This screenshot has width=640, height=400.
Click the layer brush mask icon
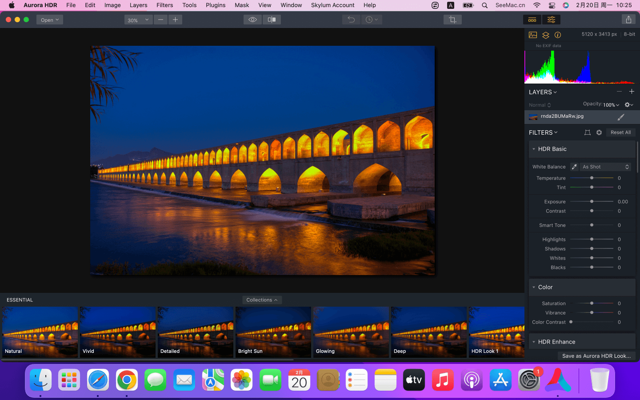tap(621, 117)
